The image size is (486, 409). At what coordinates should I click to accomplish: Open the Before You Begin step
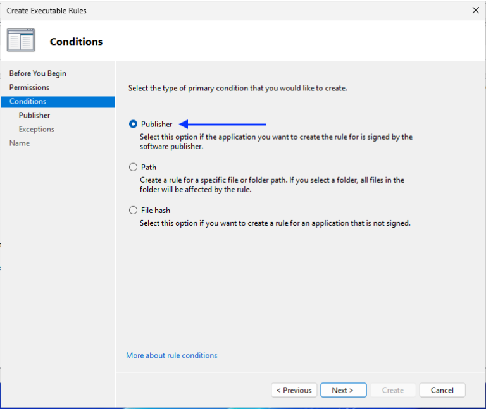(37, 73)
